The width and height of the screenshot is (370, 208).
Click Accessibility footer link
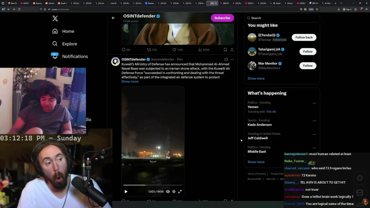(254, 179)
